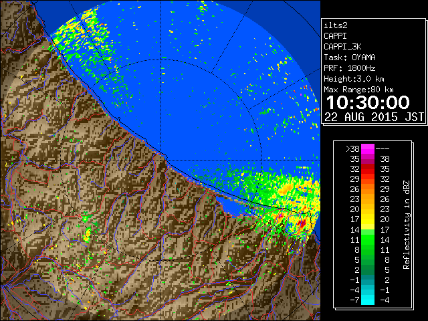Click the isolated yellow-green echo over inland terrain

pos(88,235)
